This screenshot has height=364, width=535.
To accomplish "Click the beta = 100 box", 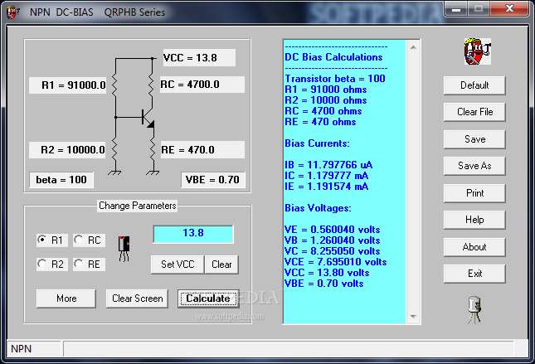I will tap(61, 180).
